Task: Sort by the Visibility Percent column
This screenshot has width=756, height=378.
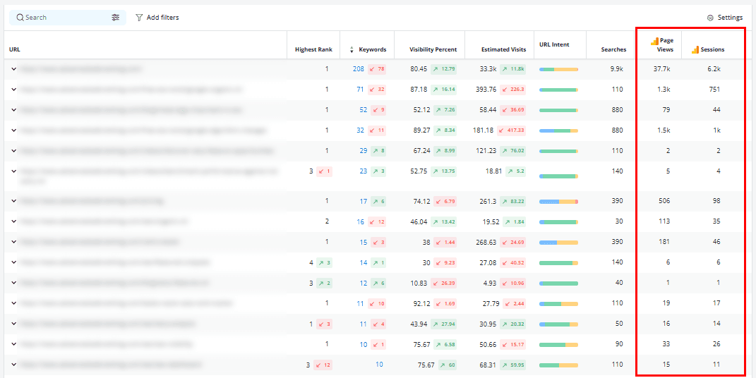Action: point(433,49)
